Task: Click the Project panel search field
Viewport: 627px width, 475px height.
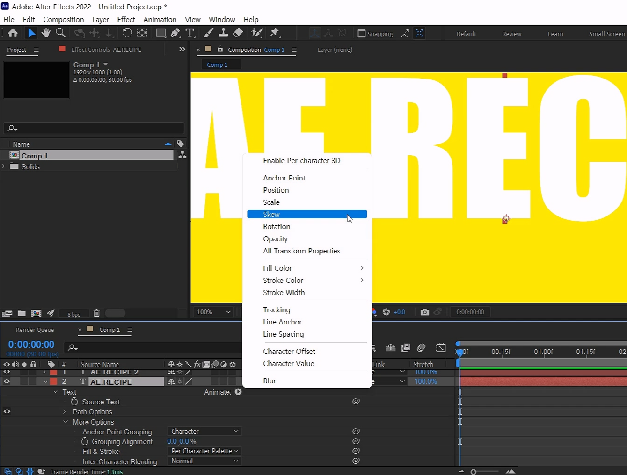Action: pos(94,128)
